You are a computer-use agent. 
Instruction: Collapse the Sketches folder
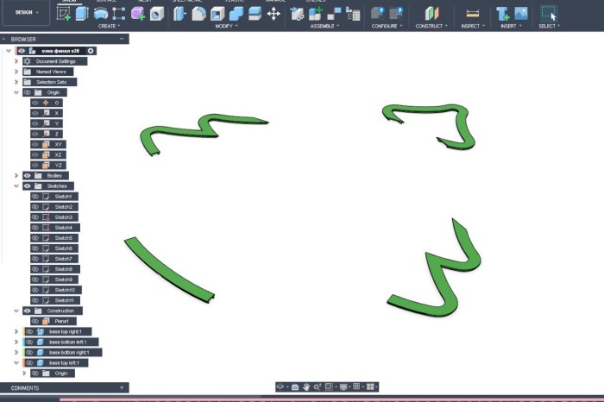[x=16, y=185]
